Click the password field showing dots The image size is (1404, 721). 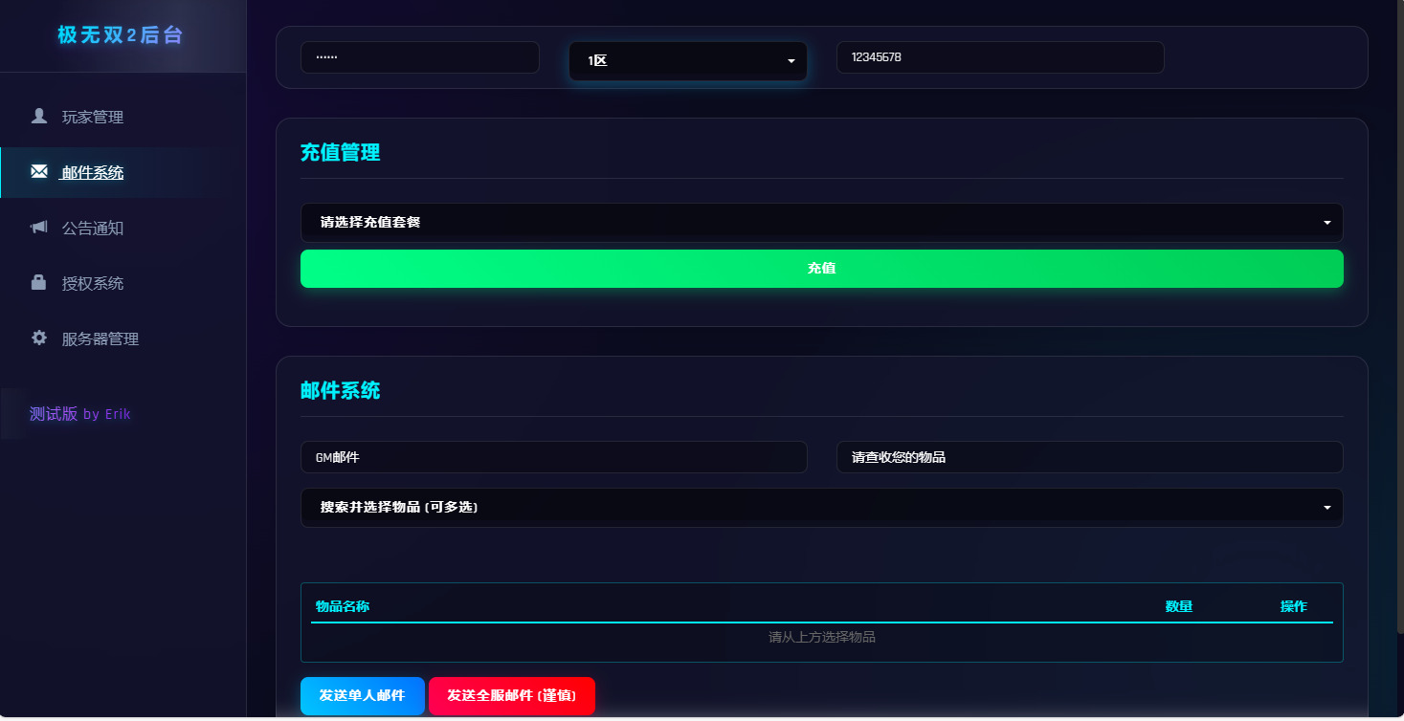[x=419, y=57]
